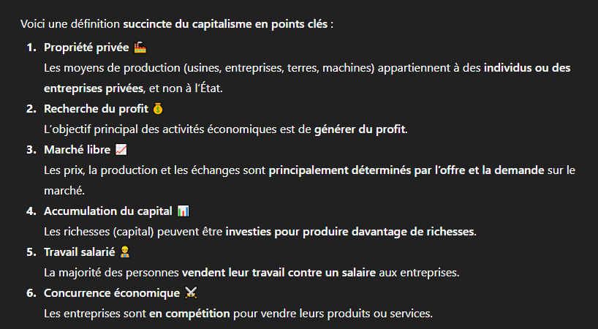Click the crossed swords emoji after Concurrence économique
598x329 pixels.
tap(191, 292)
